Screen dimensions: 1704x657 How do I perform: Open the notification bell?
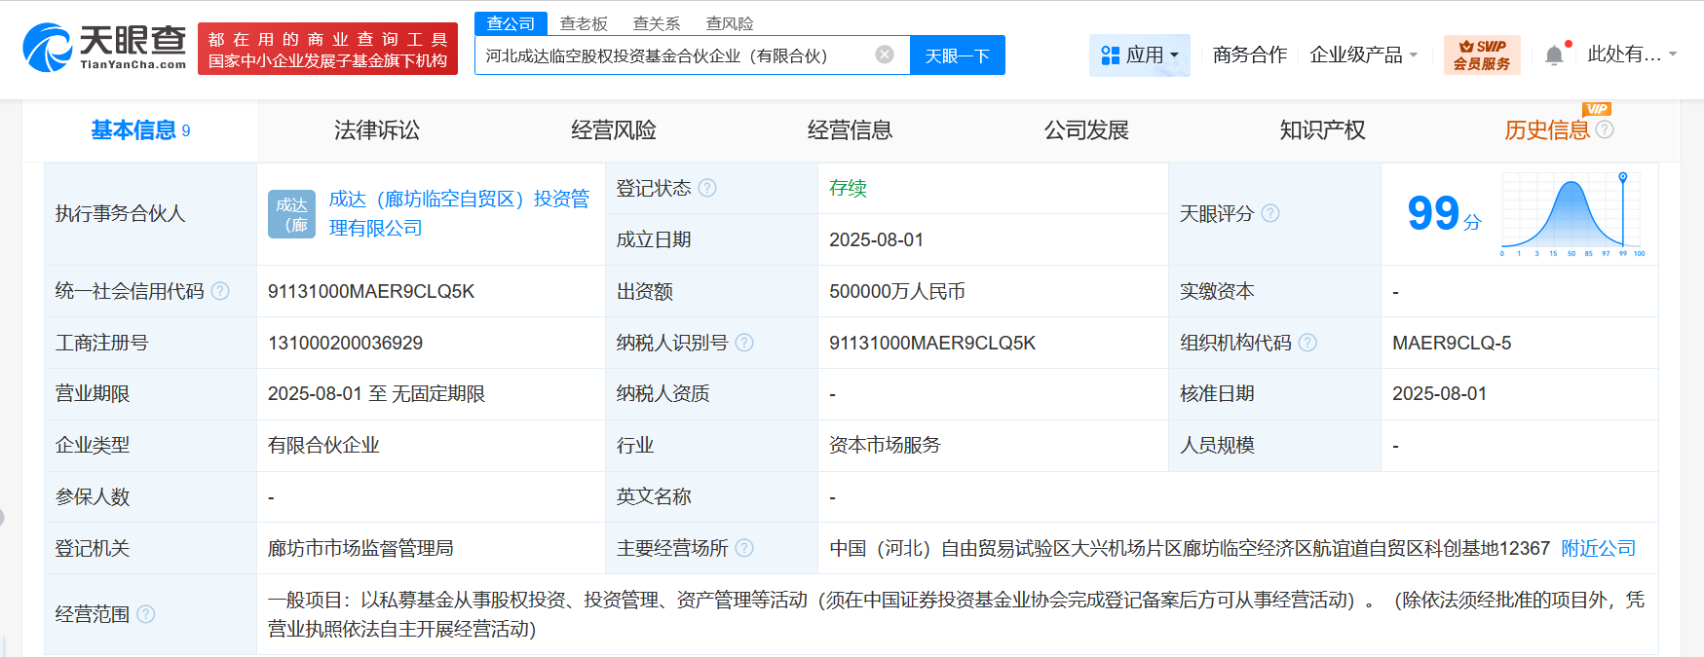1555,55
